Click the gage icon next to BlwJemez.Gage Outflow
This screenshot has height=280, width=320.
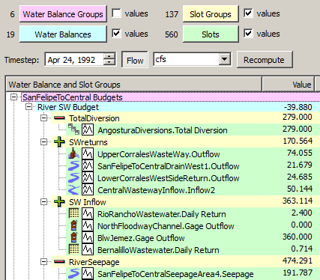(x=74, y=237)
